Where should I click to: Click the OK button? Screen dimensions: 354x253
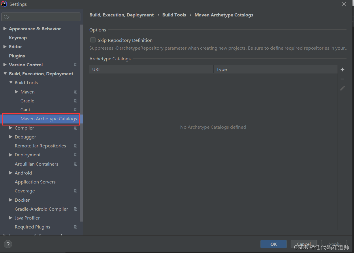pos(274,244)
